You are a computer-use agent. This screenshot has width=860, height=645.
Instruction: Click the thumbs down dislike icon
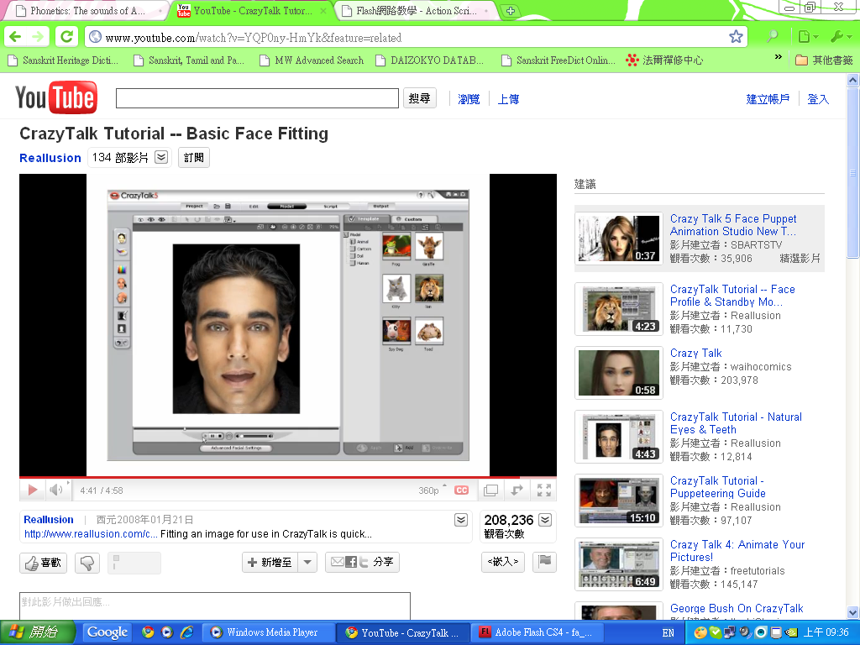[87, 563]
